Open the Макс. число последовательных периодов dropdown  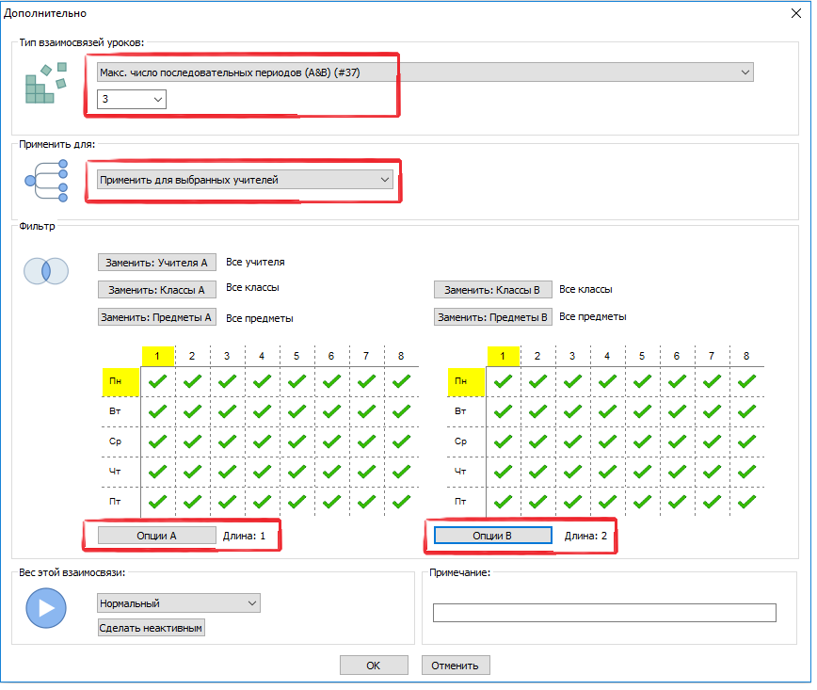pos(425,72)
